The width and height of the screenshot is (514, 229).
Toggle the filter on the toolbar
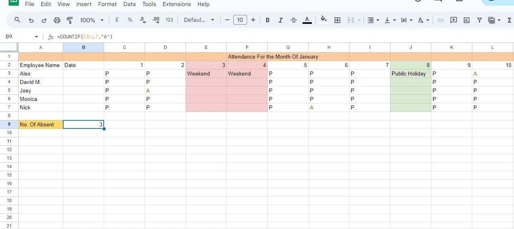480,20
